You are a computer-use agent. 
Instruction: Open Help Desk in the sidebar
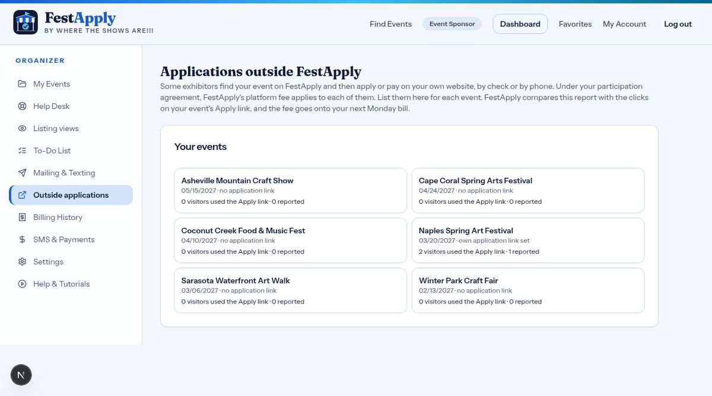pos(71,106)
